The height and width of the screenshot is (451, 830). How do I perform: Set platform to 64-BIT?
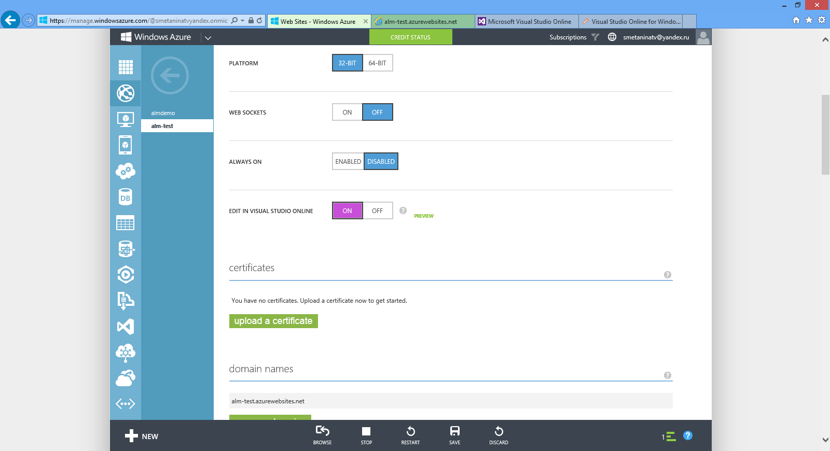(378, 63)
